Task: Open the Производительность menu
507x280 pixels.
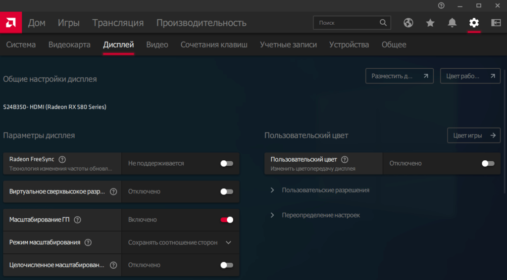Action: (x=201, y=23)
